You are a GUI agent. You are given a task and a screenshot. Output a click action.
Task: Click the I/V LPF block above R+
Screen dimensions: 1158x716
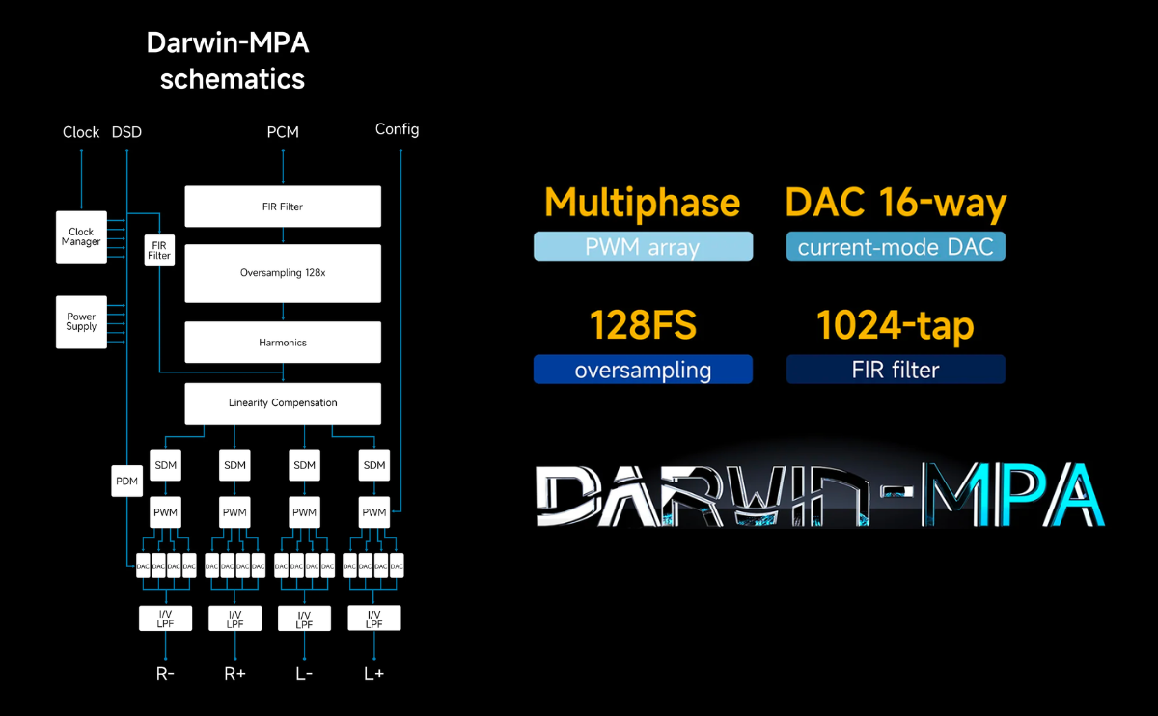pyautogui.click(x=234, y=619)
